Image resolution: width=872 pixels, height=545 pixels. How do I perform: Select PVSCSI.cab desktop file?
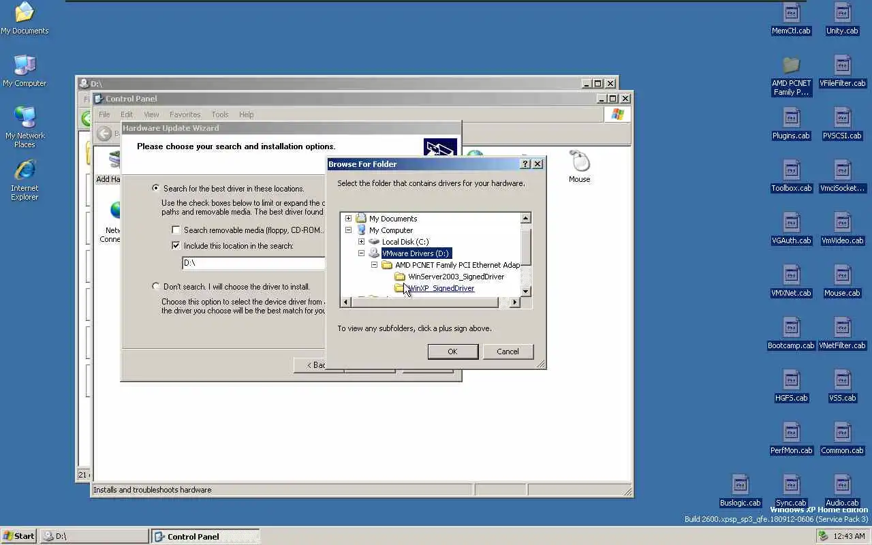pos(842,123)
